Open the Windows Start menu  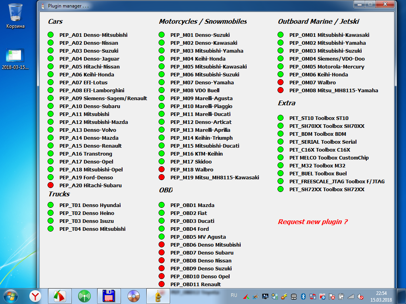tap(11, 296)
